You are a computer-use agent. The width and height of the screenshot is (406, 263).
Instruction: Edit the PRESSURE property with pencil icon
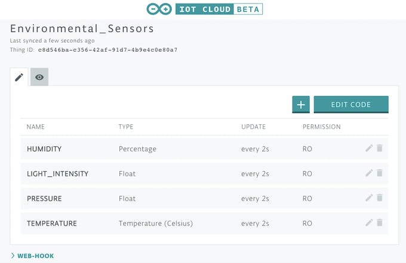coord(369,198)
